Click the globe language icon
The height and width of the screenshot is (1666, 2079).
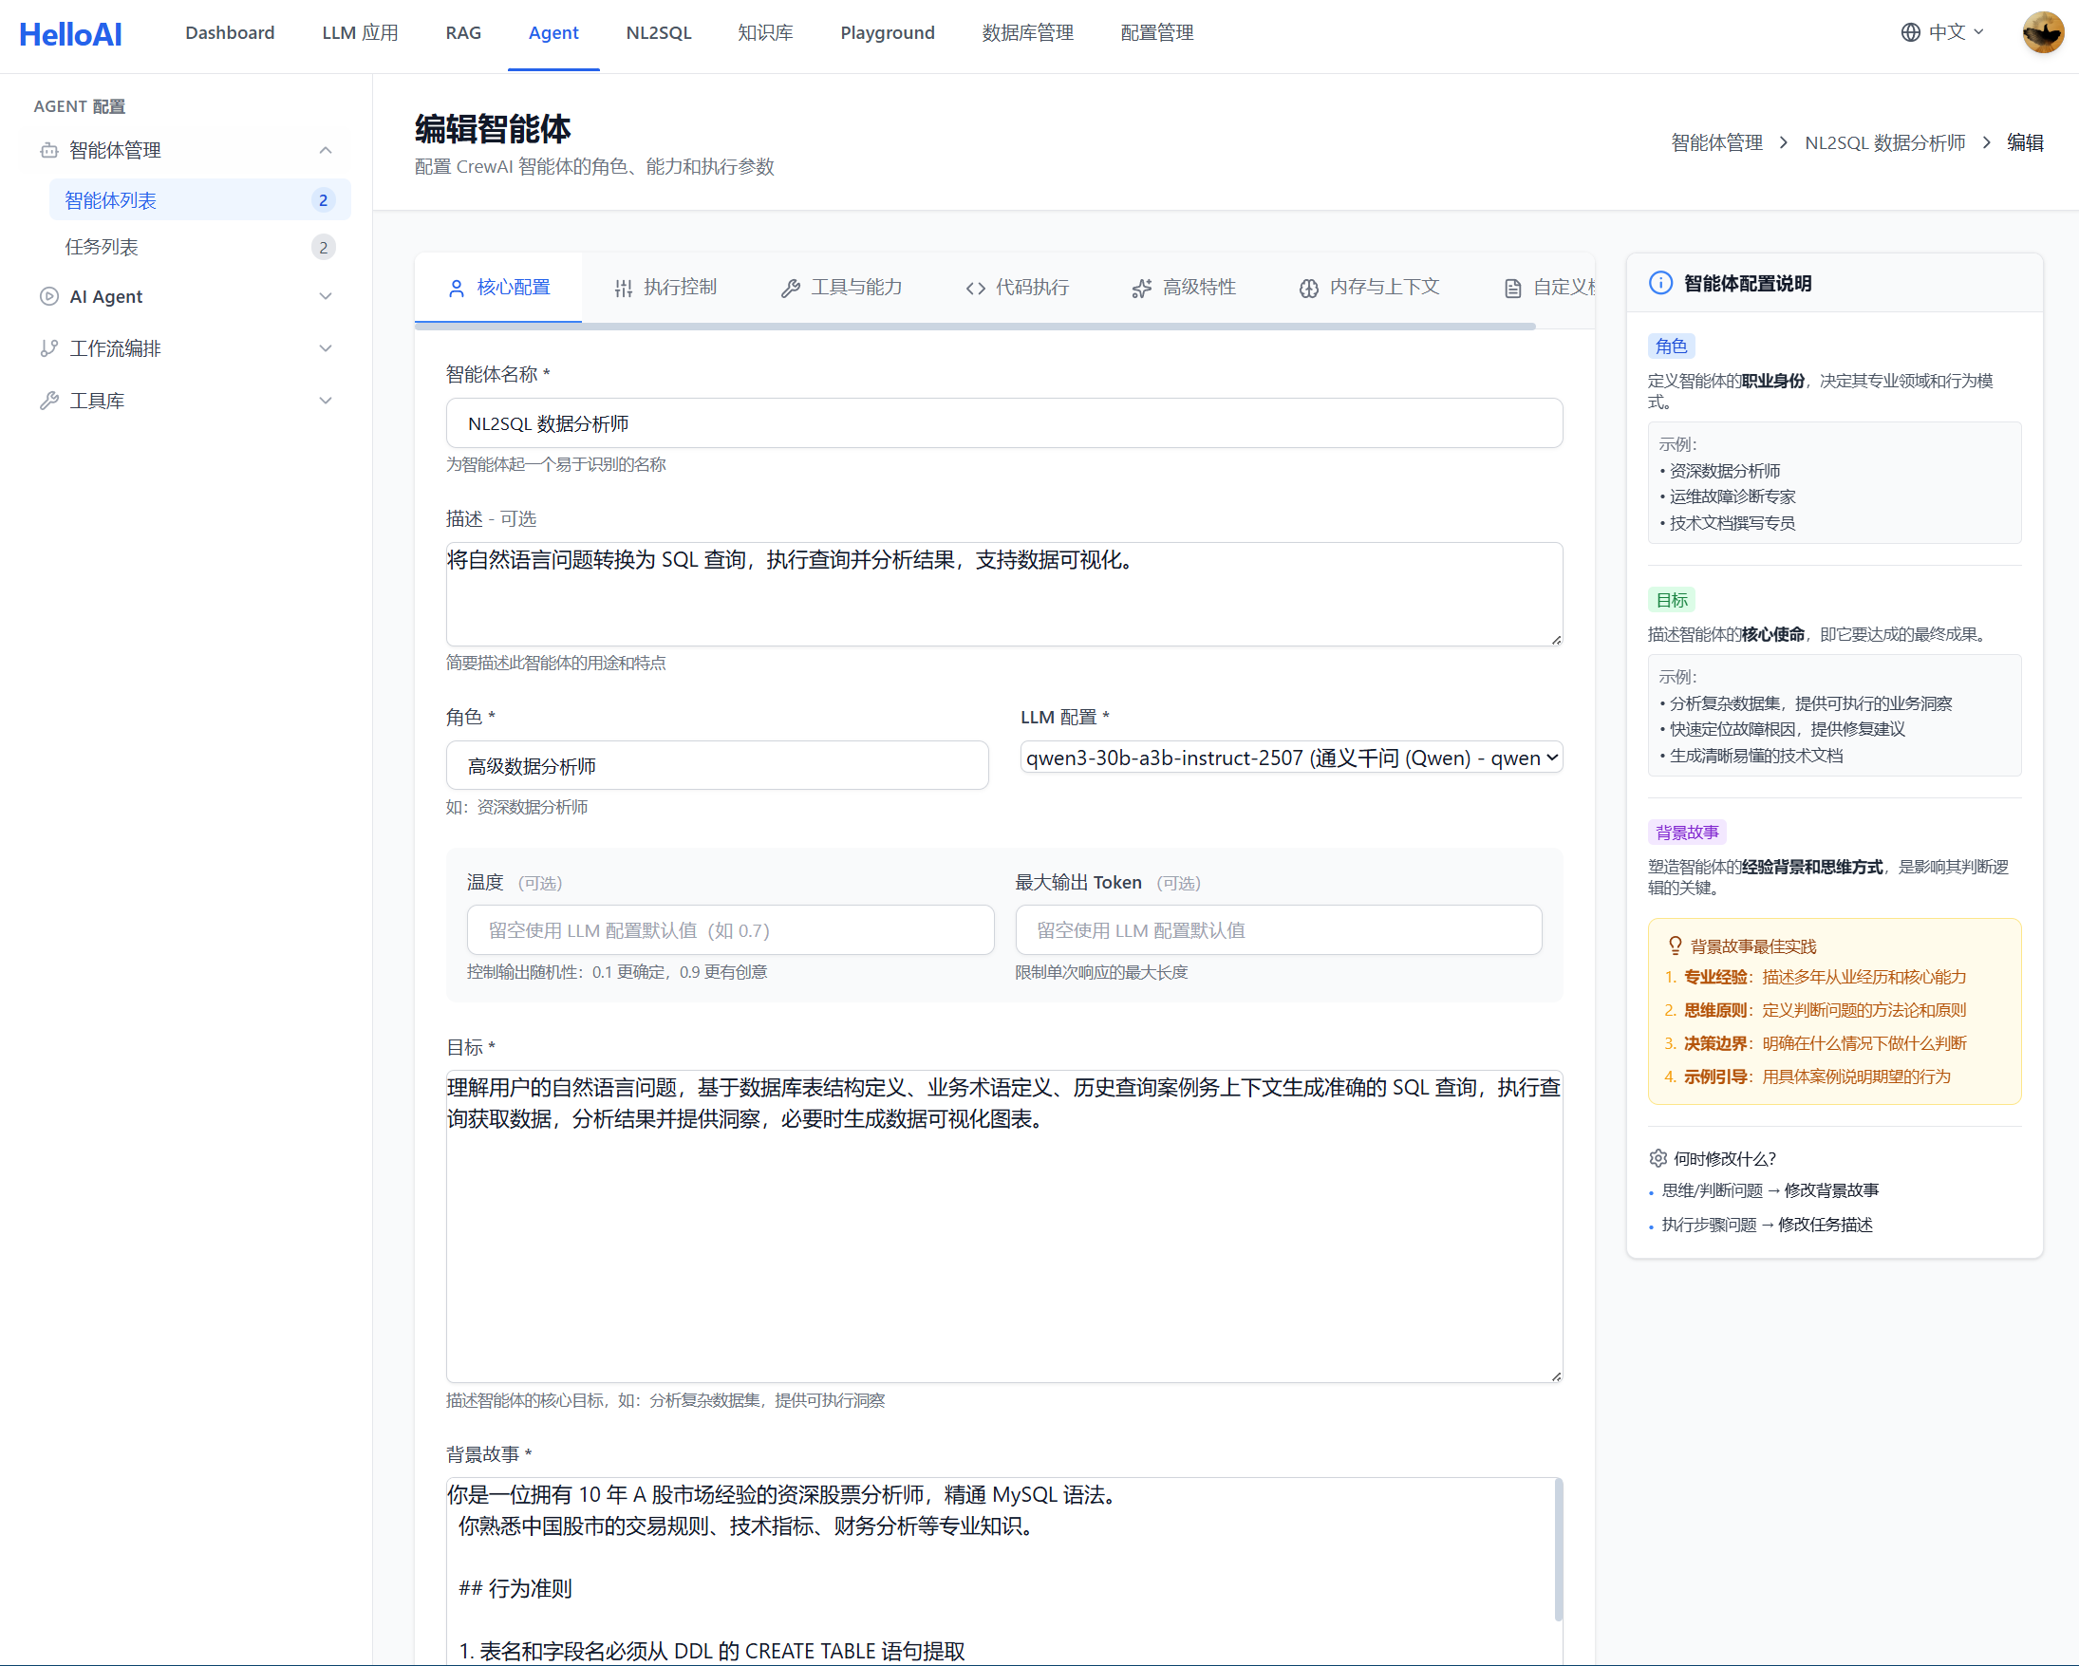(x=1910, y=33)
